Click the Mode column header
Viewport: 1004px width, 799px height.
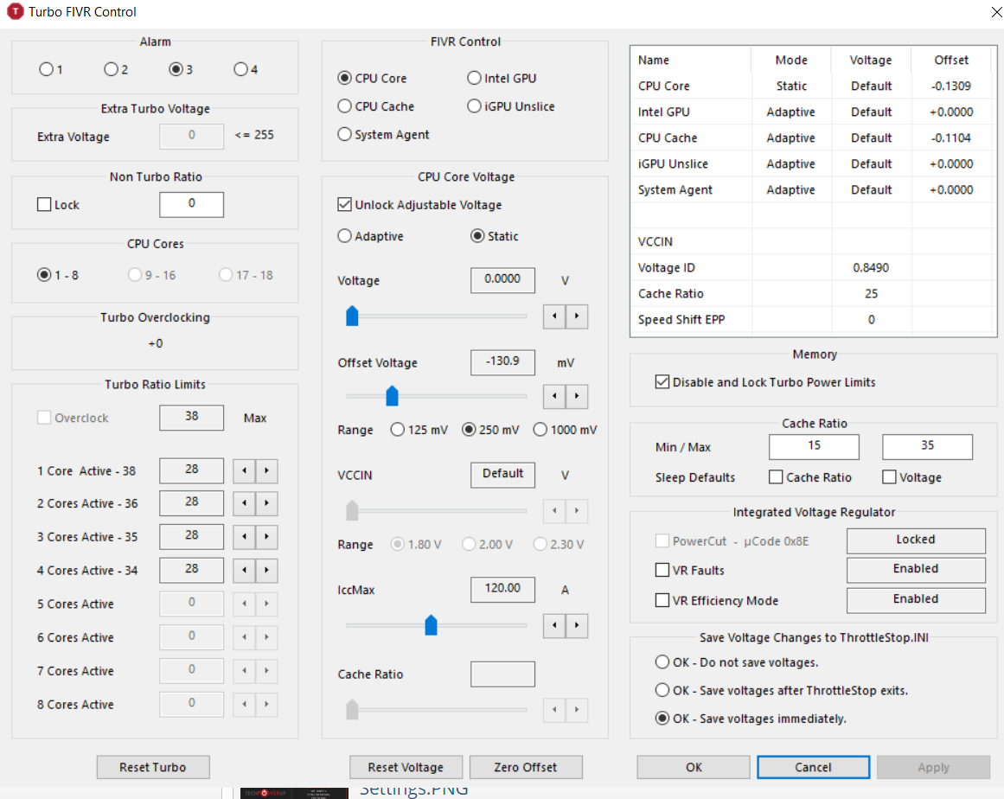pos(791,60)
